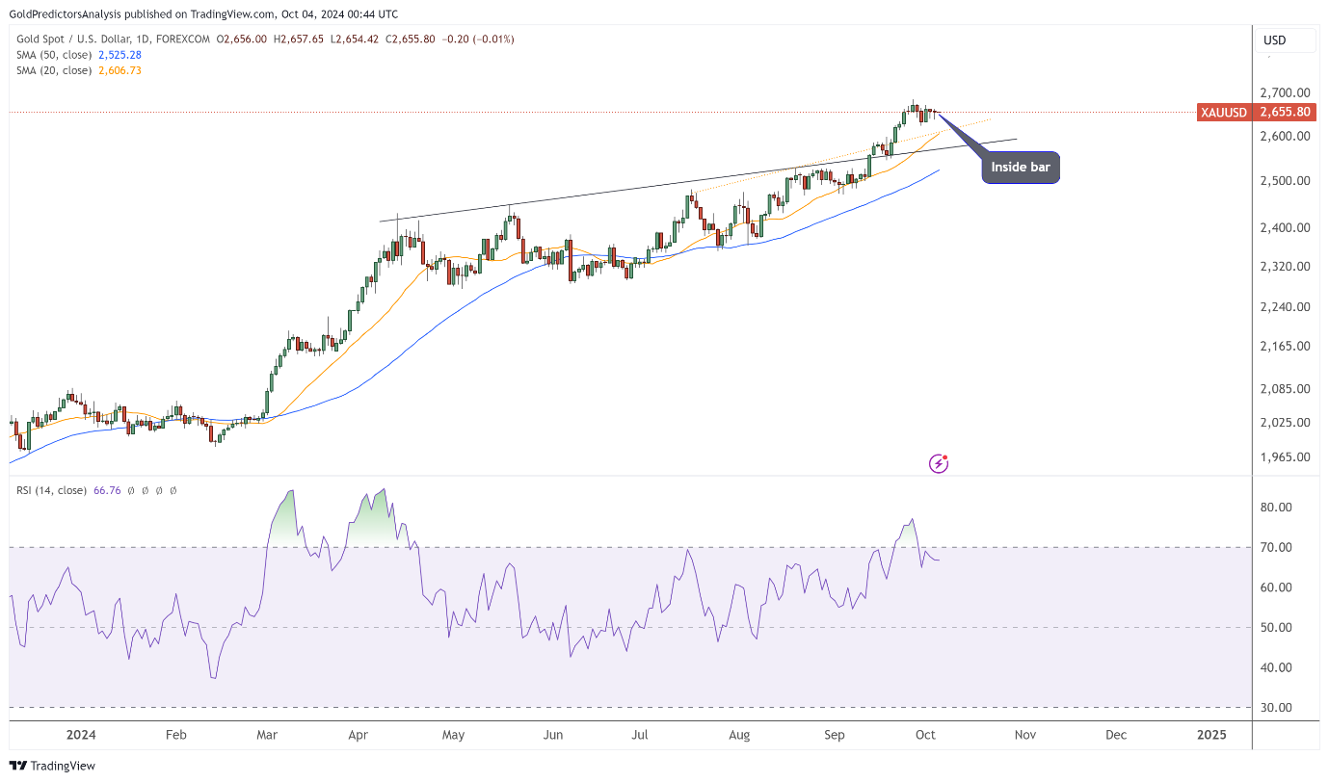Click the red XAUUSD price tag
This screenshot has width=1329, height=782.
pos(1224,113)
